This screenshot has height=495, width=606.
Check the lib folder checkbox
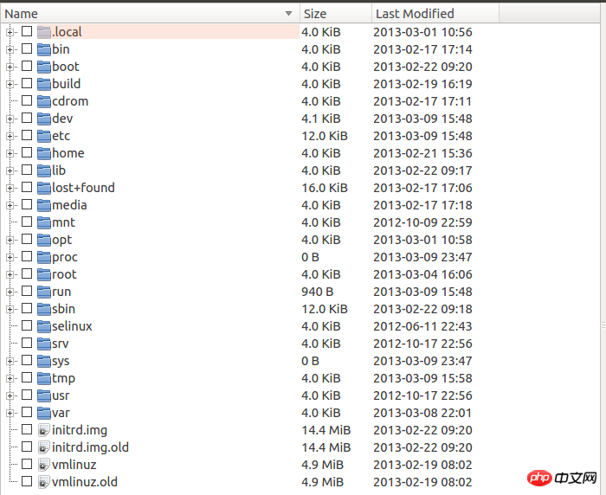click(27, 170)
